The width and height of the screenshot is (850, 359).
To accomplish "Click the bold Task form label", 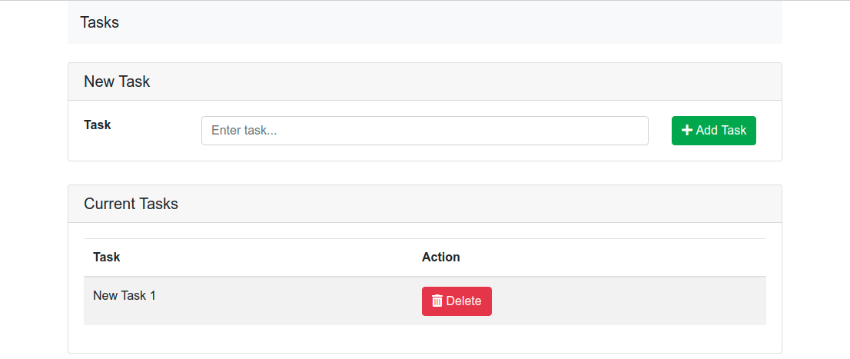I will click(x=98, y=125).
